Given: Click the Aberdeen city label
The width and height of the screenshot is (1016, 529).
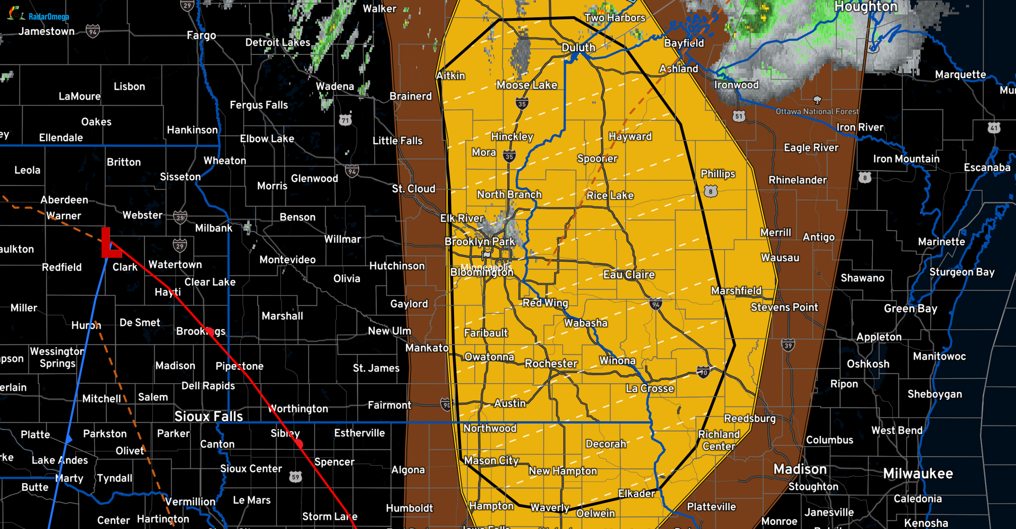Looking at the screenshot, I should [64, 200].
